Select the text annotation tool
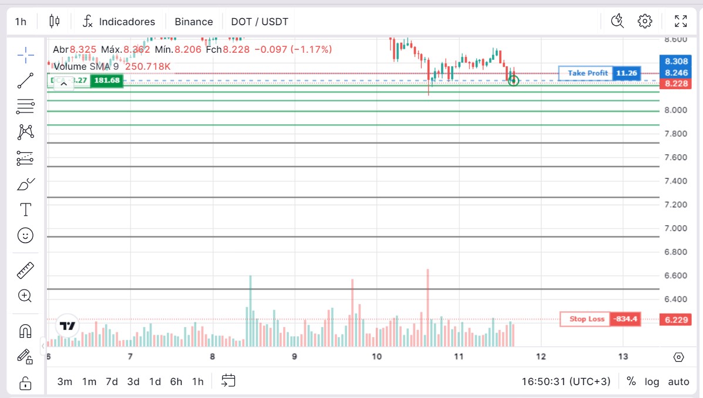 point(25,210)
